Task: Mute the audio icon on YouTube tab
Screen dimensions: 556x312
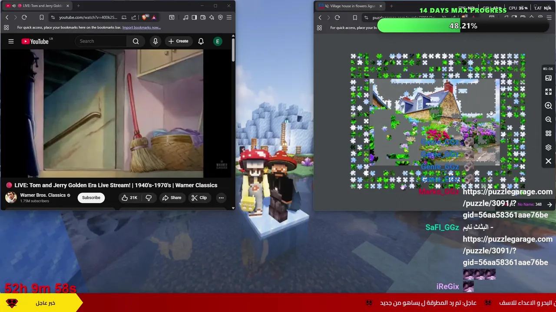Action: click(14, 6)
